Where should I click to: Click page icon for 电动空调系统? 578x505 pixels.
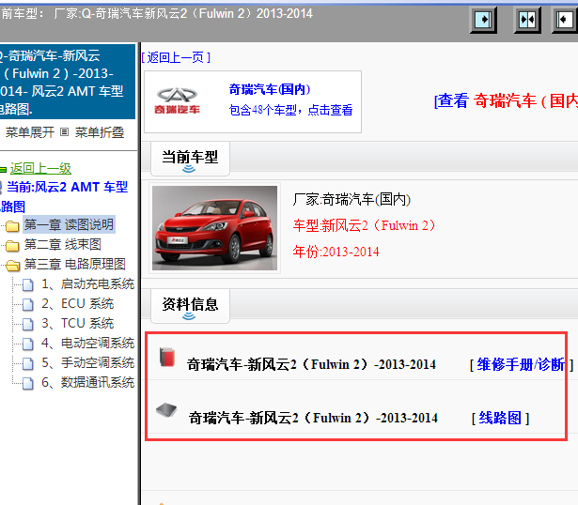coord(27,344)
